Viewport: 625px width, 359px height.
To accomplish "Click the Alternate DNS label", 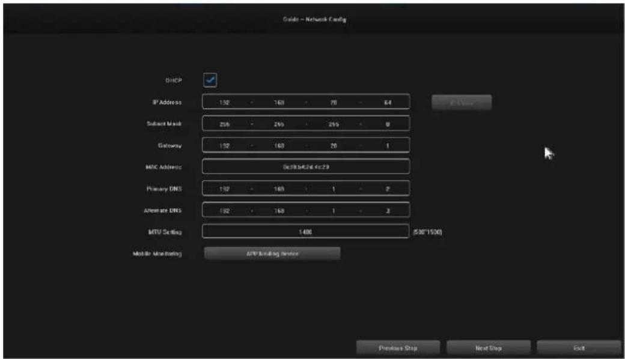I will [163, 211].
